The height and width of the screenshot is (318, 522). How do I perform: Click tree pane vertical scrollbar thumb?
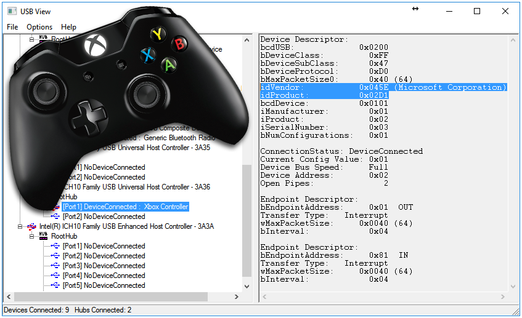point(247,221)
